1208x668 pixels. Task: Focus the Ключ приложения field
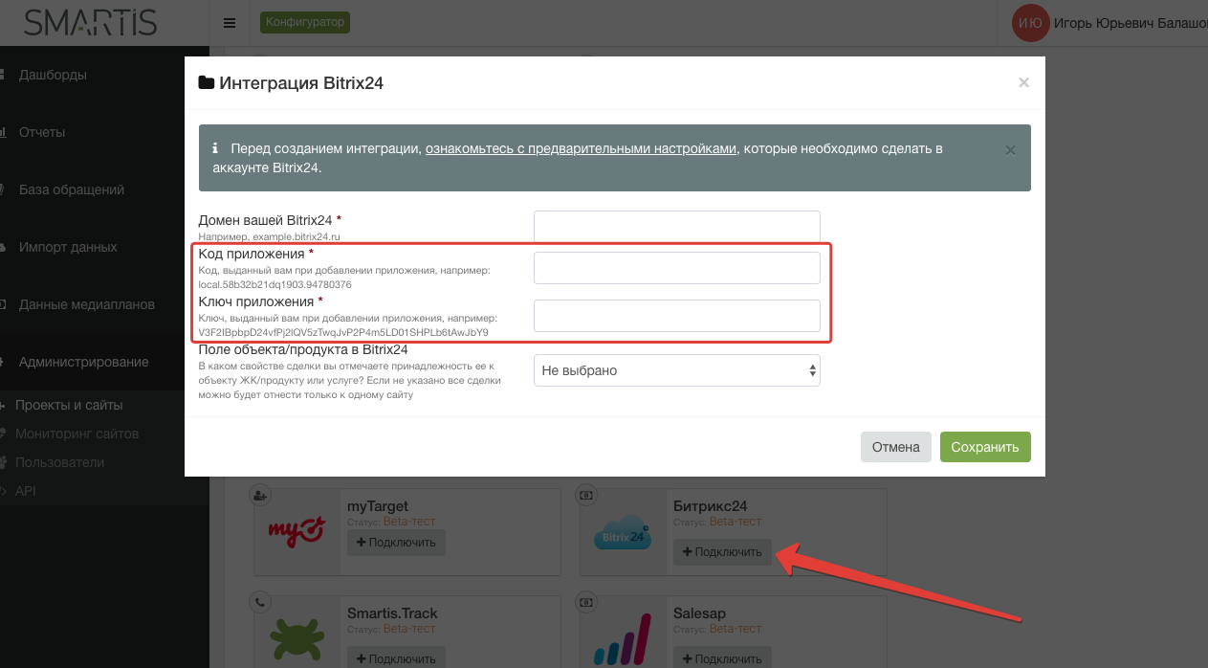click(x=676, y=316)
